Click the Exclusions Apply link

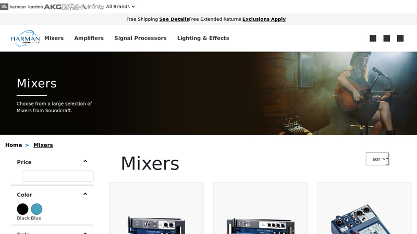coord(264,19)
